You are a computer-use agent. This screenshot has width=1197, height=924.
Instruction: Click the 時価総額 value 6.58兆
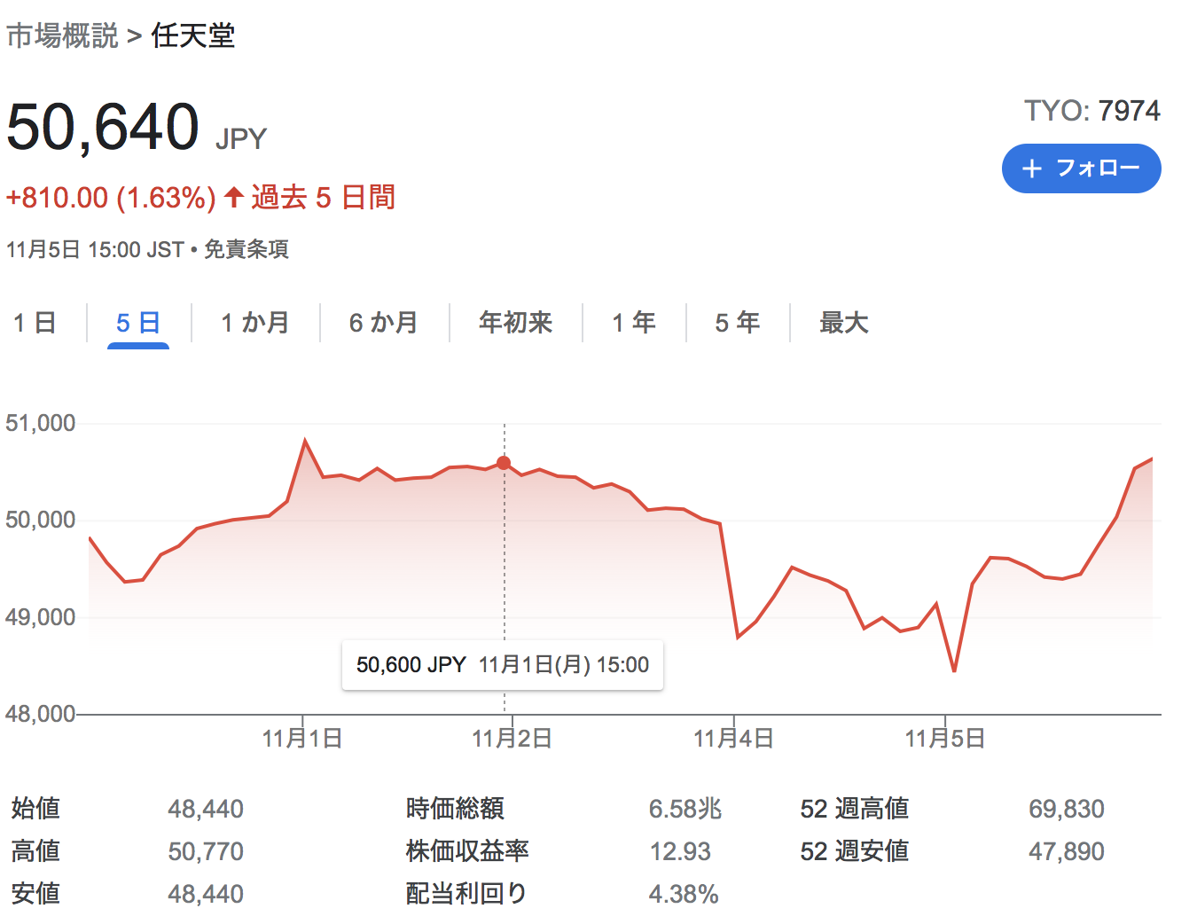point(685,809)
